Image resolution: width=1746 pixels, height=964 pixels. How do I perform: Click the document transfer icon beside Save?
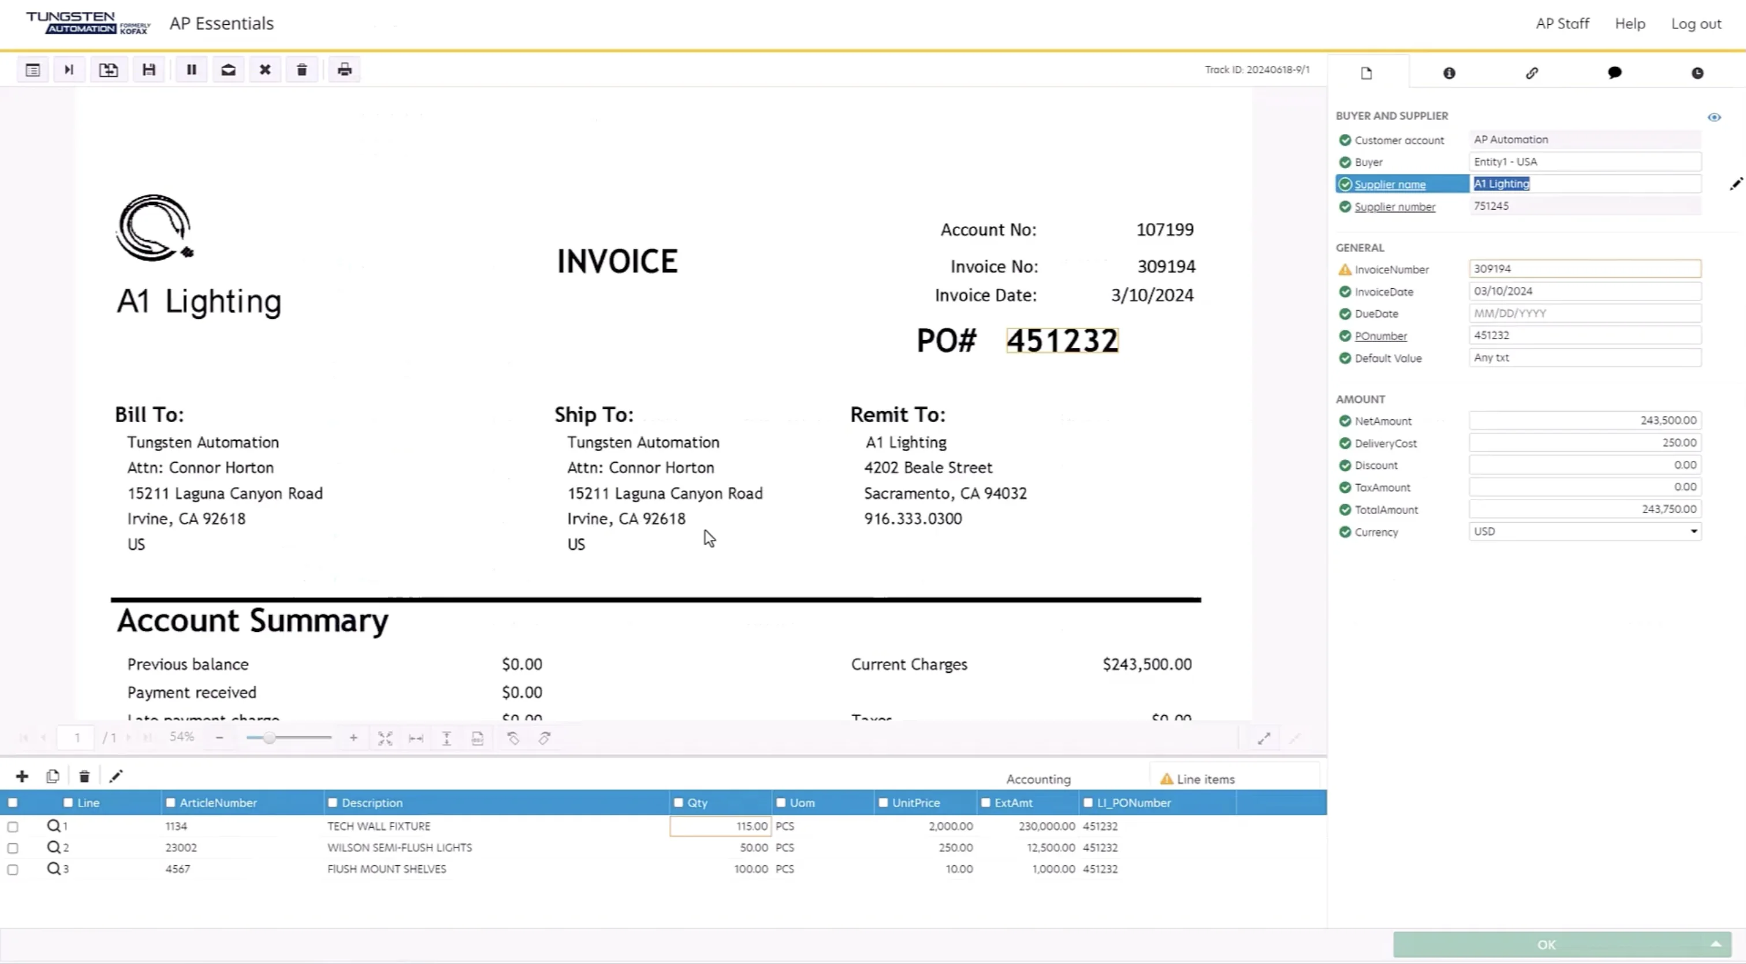[109, 70]
